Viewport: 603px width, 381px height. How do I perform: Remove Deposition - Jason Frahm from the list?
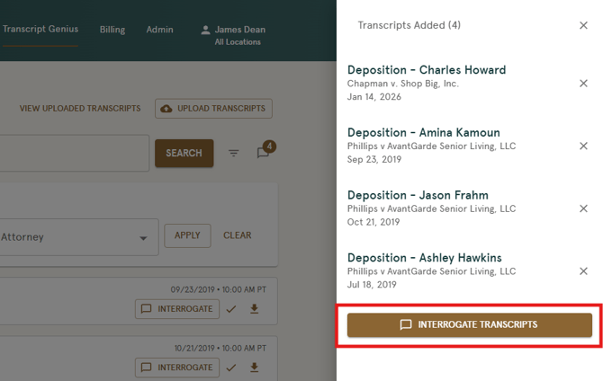pos(583,208)
